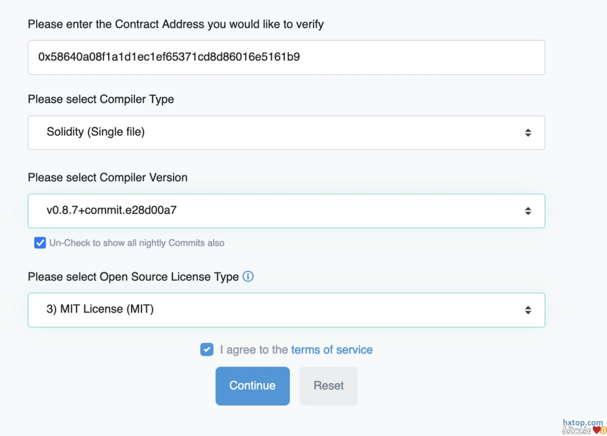Screen dimensions: 607x436
Task: Click the 'Please enter the Contract Address' label
Action: pos(175,24)
